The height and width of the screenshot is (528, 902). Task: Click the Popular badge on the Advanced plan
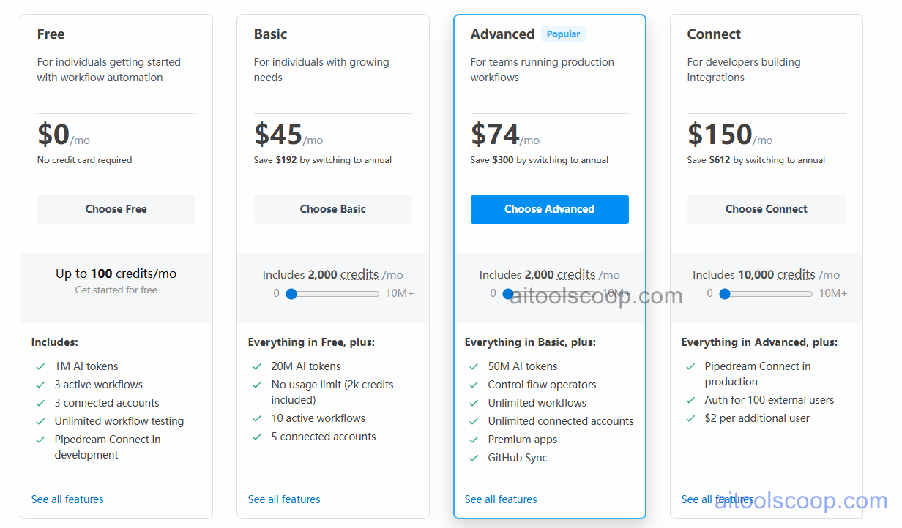563,34
